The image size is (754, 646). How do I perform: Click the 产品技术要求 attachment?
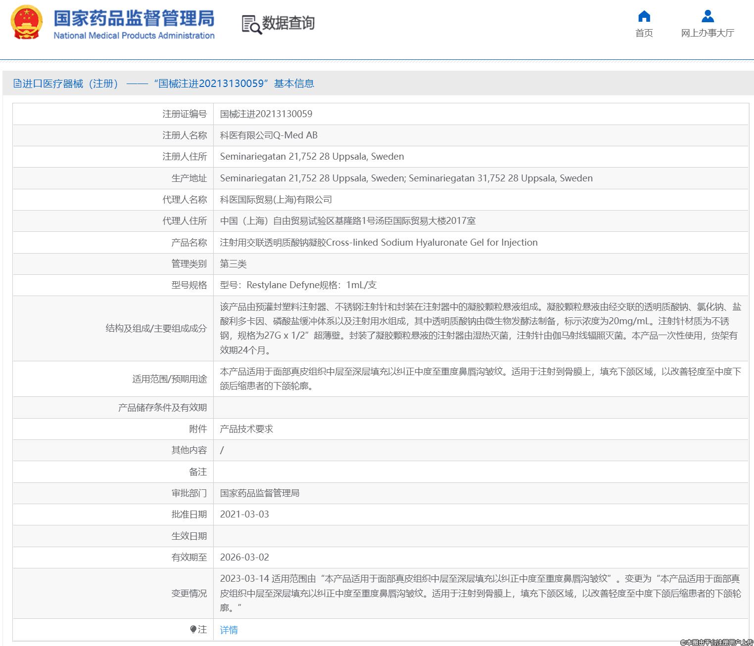[246, 429]
